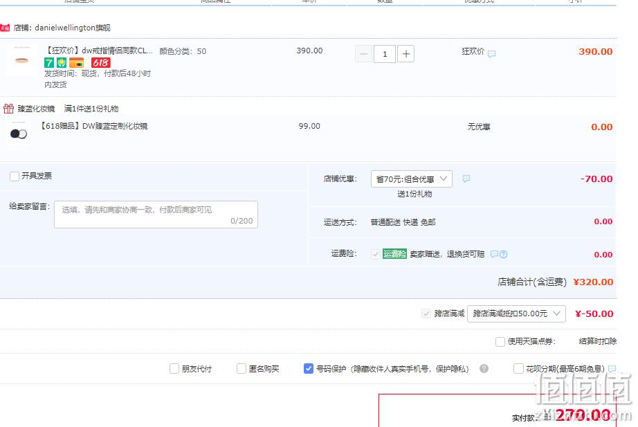Click the green 运费险 tag
The height and width of the screenshot is (427, 638).
(x=394, y=254)
